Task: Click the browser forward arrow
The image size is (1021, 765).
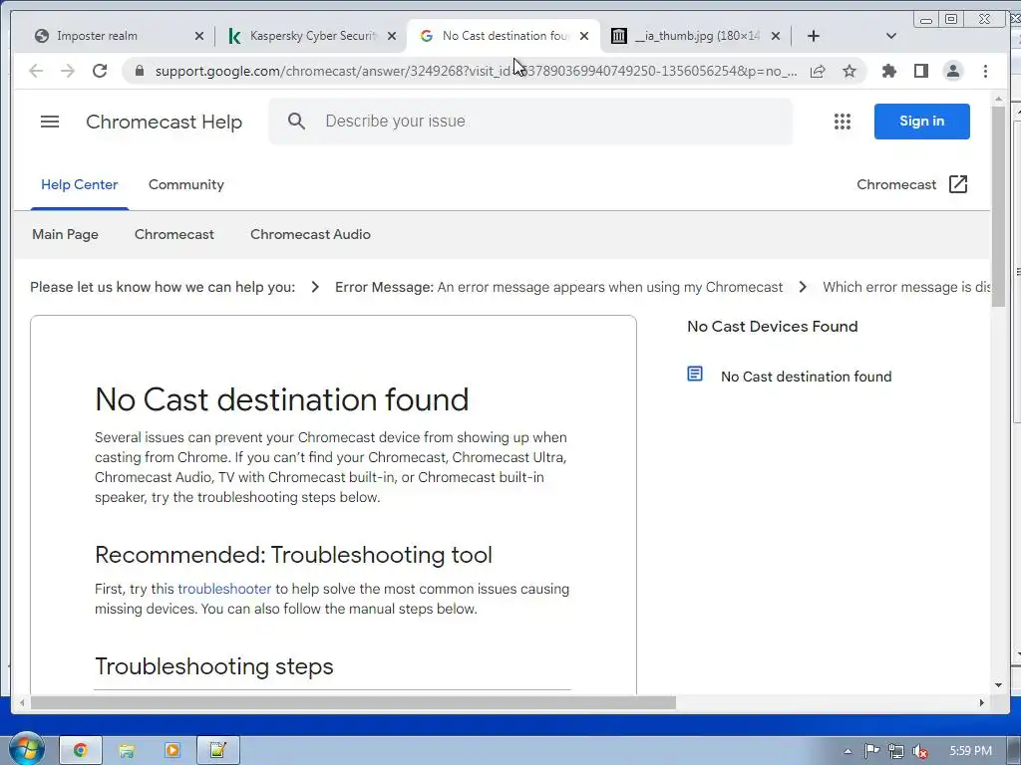Action: tap(68, 71)
